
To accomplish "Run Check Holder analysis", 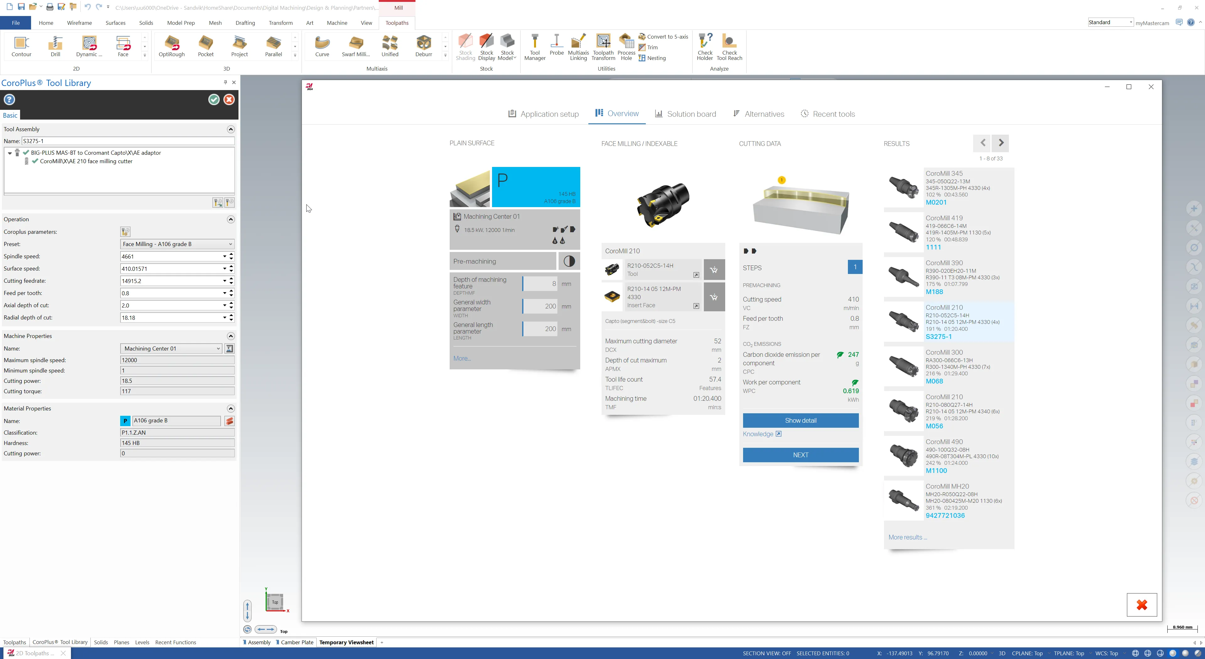I will (x=704, y=46).
